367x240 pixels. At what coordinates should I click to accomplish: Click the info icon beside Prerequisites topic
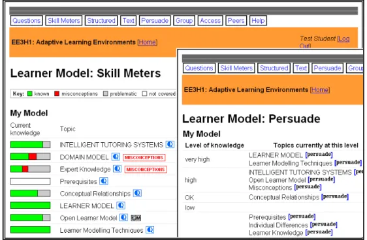[x=104, y=181]
